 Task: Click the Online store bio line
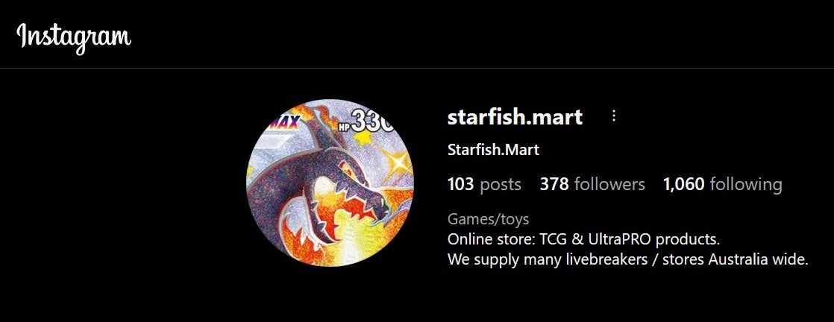[x=583, y=239]
